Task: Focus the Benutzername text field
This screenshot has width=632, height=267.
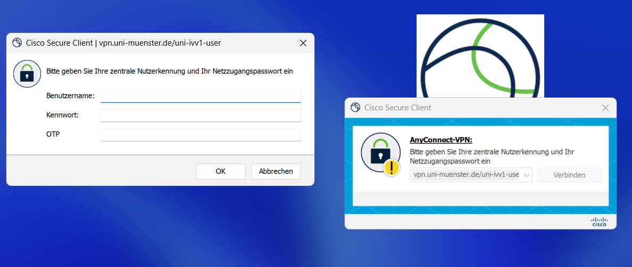Action: [201, 96]
